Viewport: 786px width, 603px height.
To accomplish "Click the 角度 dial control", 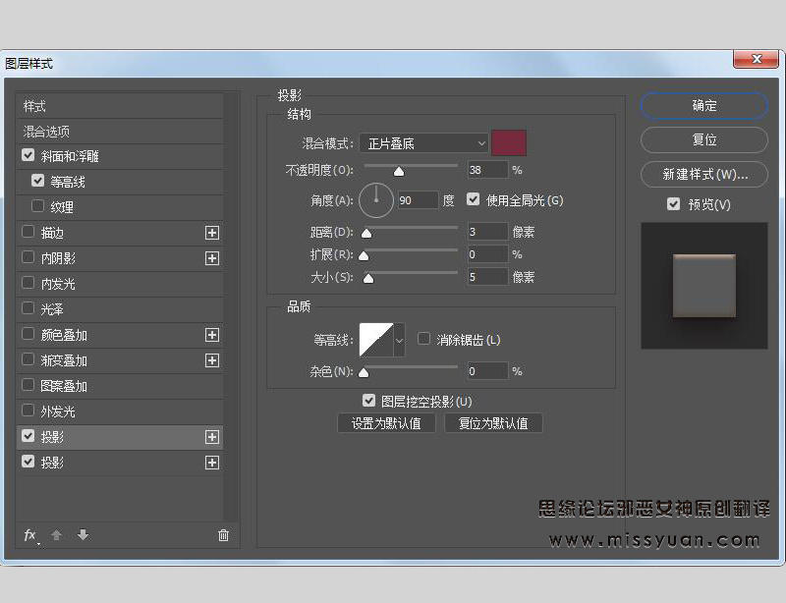I will [x=376, y=200].
